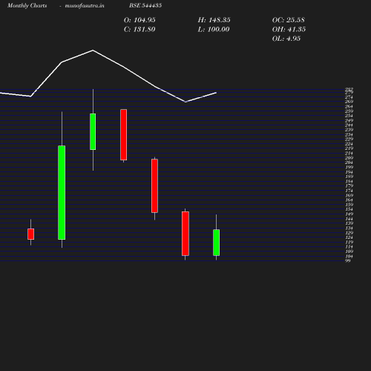Screen dimensions: 371x371
Task: Click the price axis label '104'
Action: [349, 256]
